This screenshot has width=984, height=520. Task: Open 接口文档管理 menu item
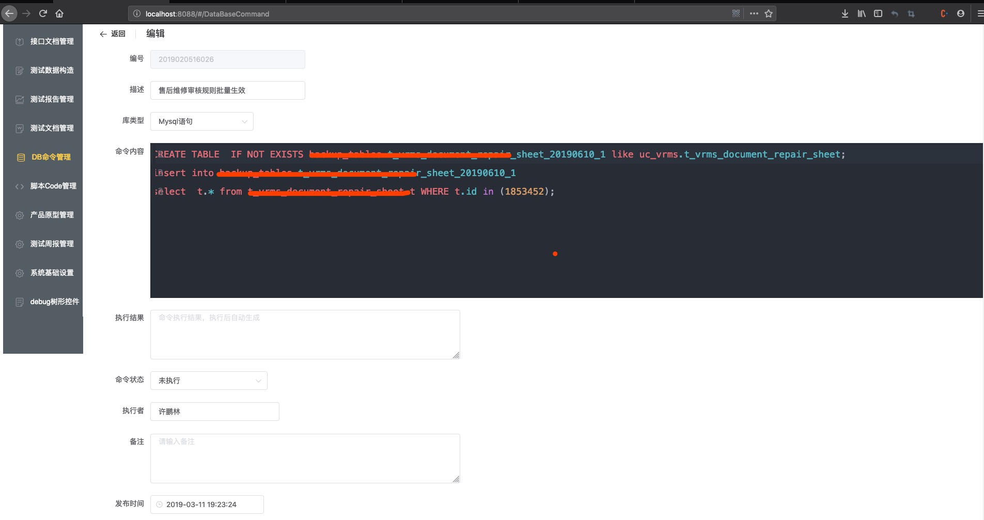coord(43,41)
